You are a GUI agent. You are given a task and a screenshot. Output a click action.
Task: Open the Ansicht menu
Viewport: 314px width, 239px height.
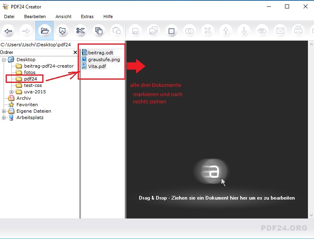click(63, 16)
